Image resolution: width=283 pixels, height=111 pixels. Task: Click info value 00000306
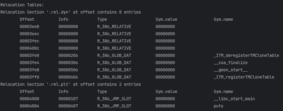[68, 63]
